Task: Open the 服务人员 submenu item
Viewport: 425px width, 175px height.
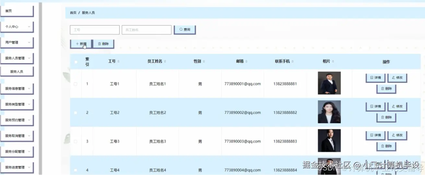Action: click(17, 72)
